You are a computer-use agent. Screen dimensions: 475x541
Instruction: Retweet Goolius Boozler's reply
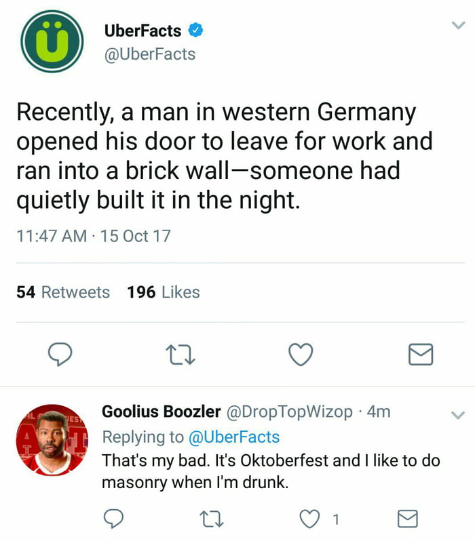click(x=212, y=519)
